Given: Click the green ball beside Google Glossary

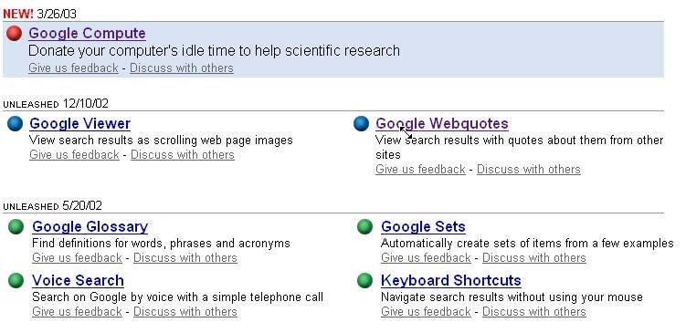Looking at the screenshot, I should click(16, 227).
